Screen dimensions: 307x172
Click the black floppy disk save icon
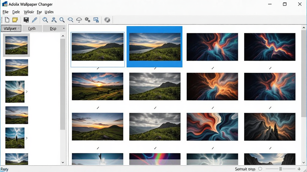(26, 20)
